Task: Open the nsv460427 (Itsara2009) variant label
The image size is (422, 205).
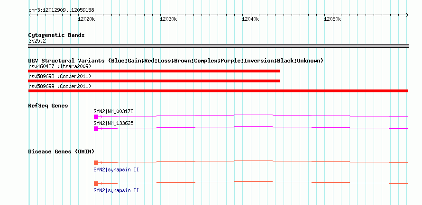Action: click(x=60, y=66)
